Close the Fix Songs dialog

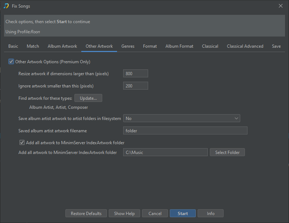pyautogui.click(x=281, y=6)
